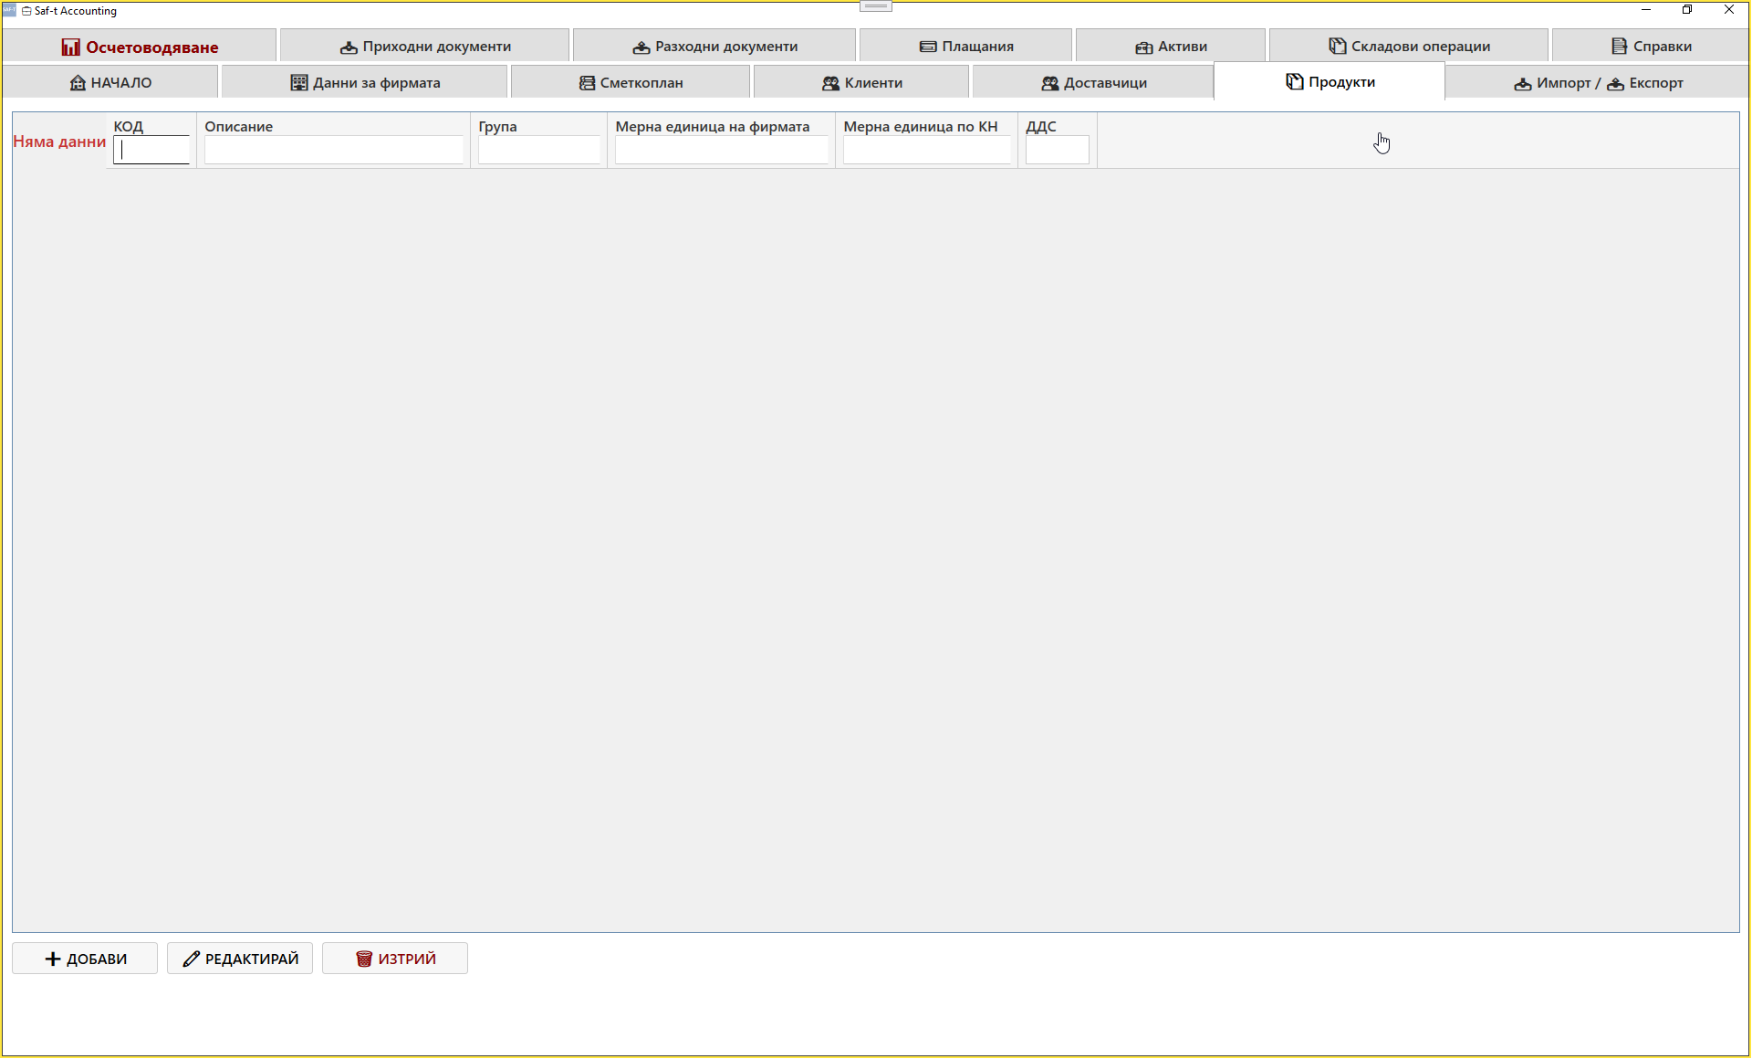Click the Saf-t Accounting title bar icon
Viewport: 1752px width, 1059px height.
[x=9, y=10]
